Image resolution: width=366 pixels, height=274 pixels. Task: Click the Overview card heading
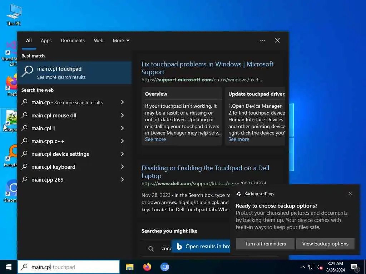pyautogui.click(x=156, y=94)
